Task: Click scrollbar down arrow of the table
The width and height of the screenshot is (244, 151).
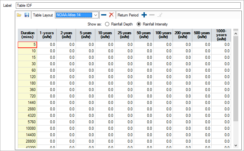Action: coord(236,146)
